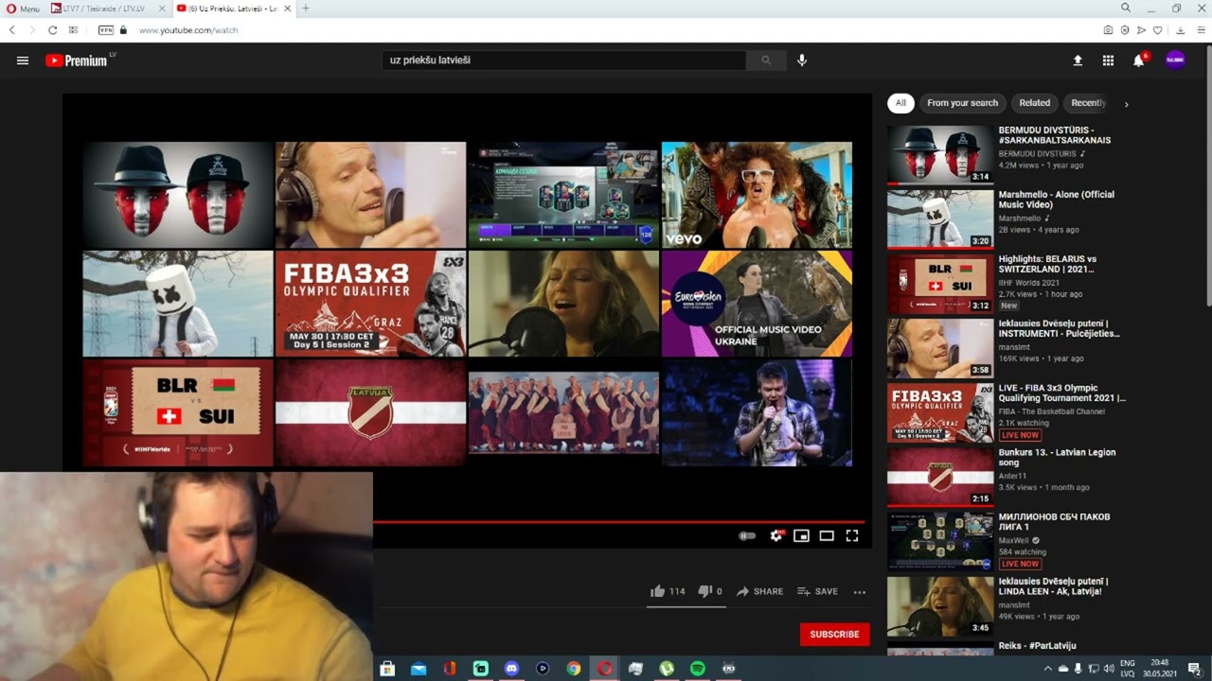The width and height of the screenshot is (1212, 681).
Task: Open LINDA LEEN - Ak, Latvija! sidebar thumbnail
Action: [940, 606]
